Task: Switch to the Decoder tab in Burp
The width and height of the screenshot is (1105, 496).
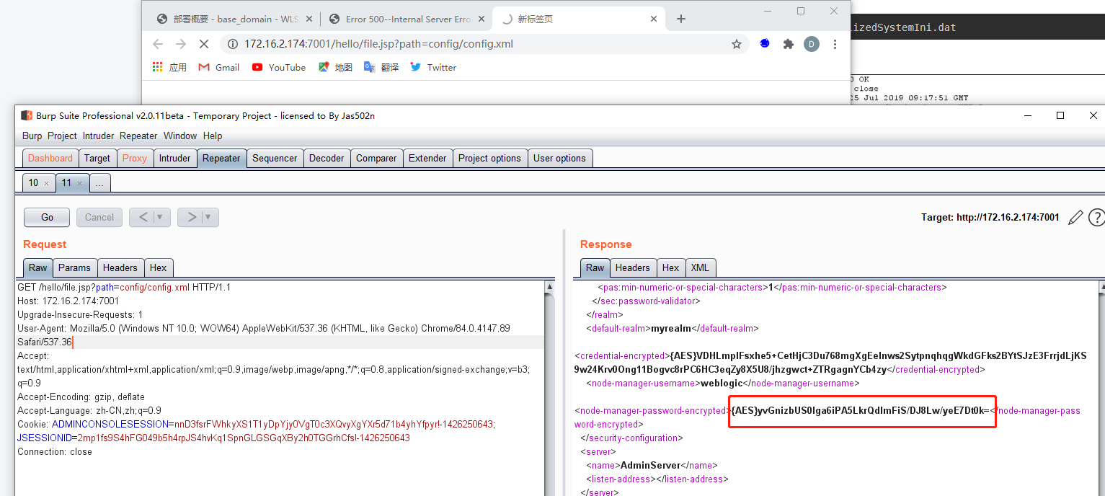Action: (327, 158)
